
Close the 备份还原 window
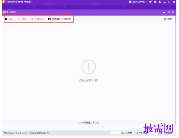pyautogui.click(x=173, y=12)
